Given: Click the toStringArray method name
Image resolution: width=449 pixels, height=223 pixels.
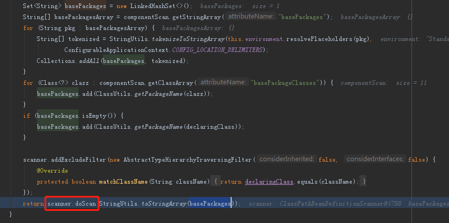Looking at the screenshot, I should (164, 203).
